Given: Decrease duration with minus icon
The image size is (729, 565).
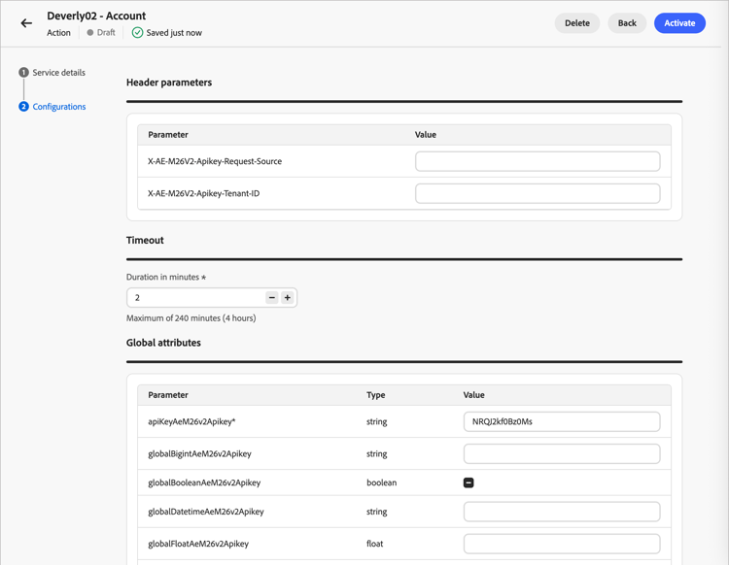Looking at the screenshot, I should coord(272,298).
